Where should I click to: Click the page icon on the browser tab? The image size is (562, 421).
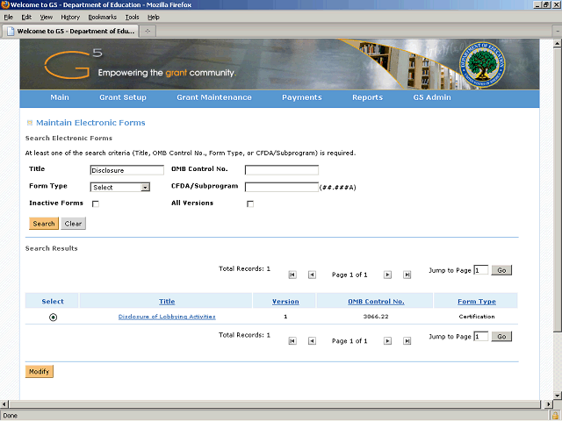11,32
